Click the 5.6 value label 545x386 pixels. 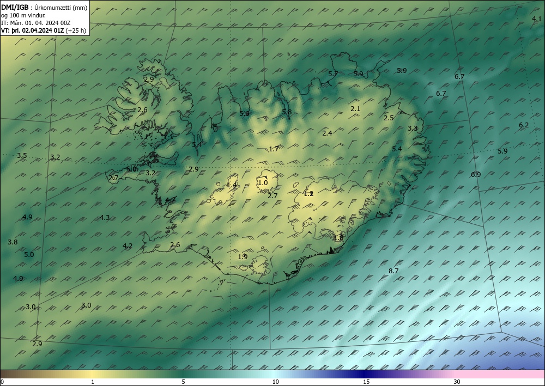tap(244, 113)
